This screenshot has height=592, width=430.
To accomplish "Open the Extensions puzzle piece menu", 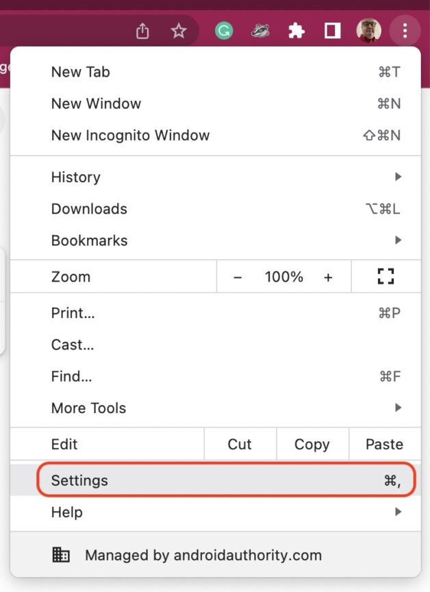I will 296,31.
